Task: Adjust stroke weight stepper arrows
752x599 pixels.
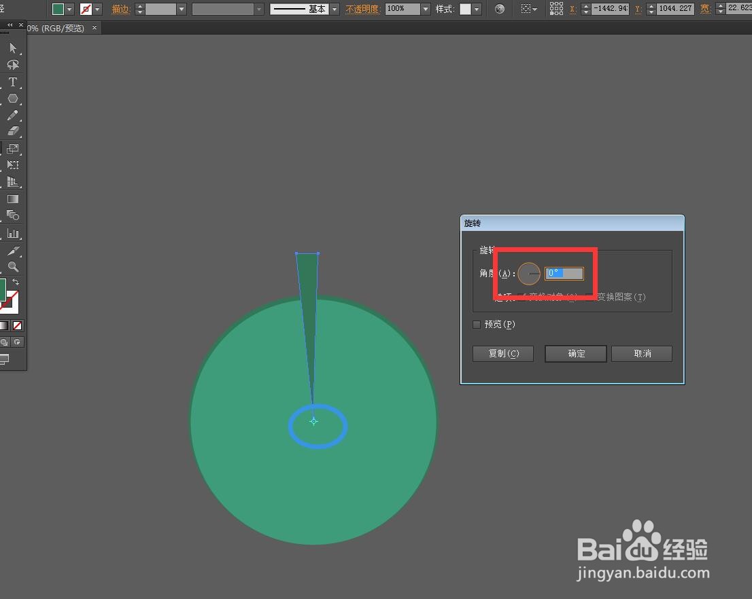Action: (x=140, y=9)
